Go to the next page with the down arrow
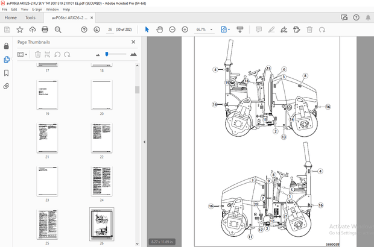This screenshot has width=374, height=247. [x=97, y=30]
